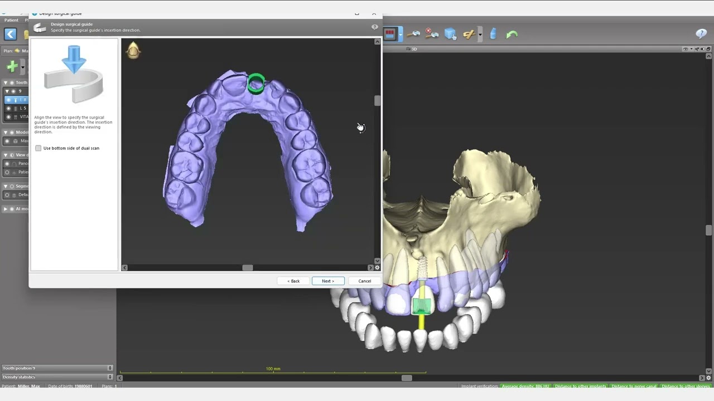Viewport: 714px width, 401px height.
Task: Click the blue back arrow icon
Action: (11, 35)
